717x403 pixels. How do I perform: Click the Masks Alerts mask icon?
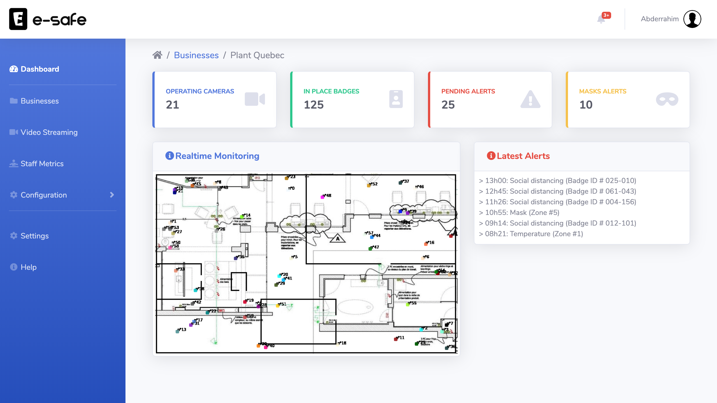[667, 99]
